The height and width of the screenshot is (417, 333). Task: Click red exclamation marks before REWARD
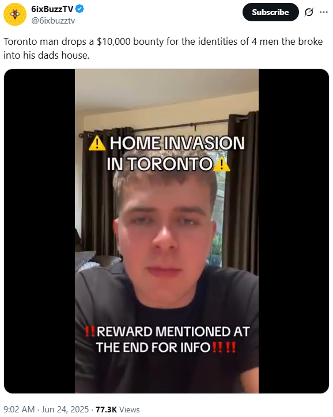coord(90,332)
